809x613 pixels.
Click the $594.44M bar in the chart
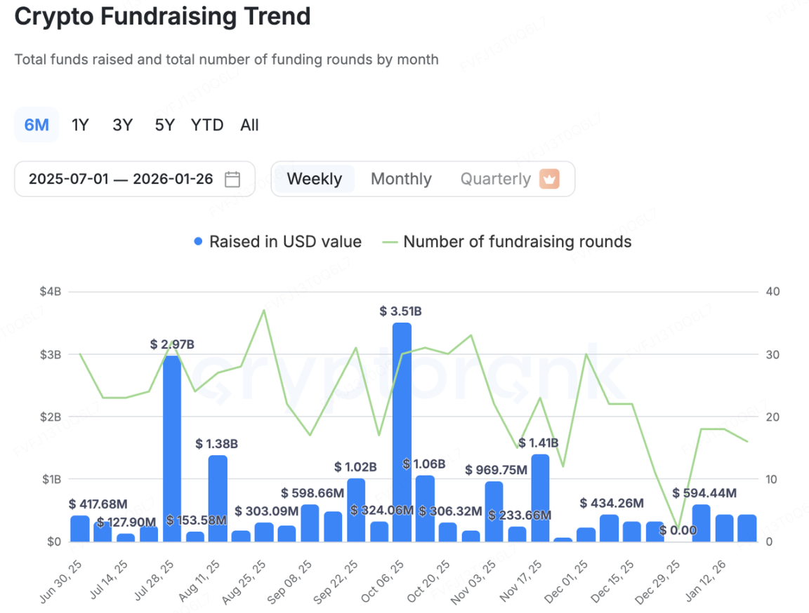coord(701,523)
